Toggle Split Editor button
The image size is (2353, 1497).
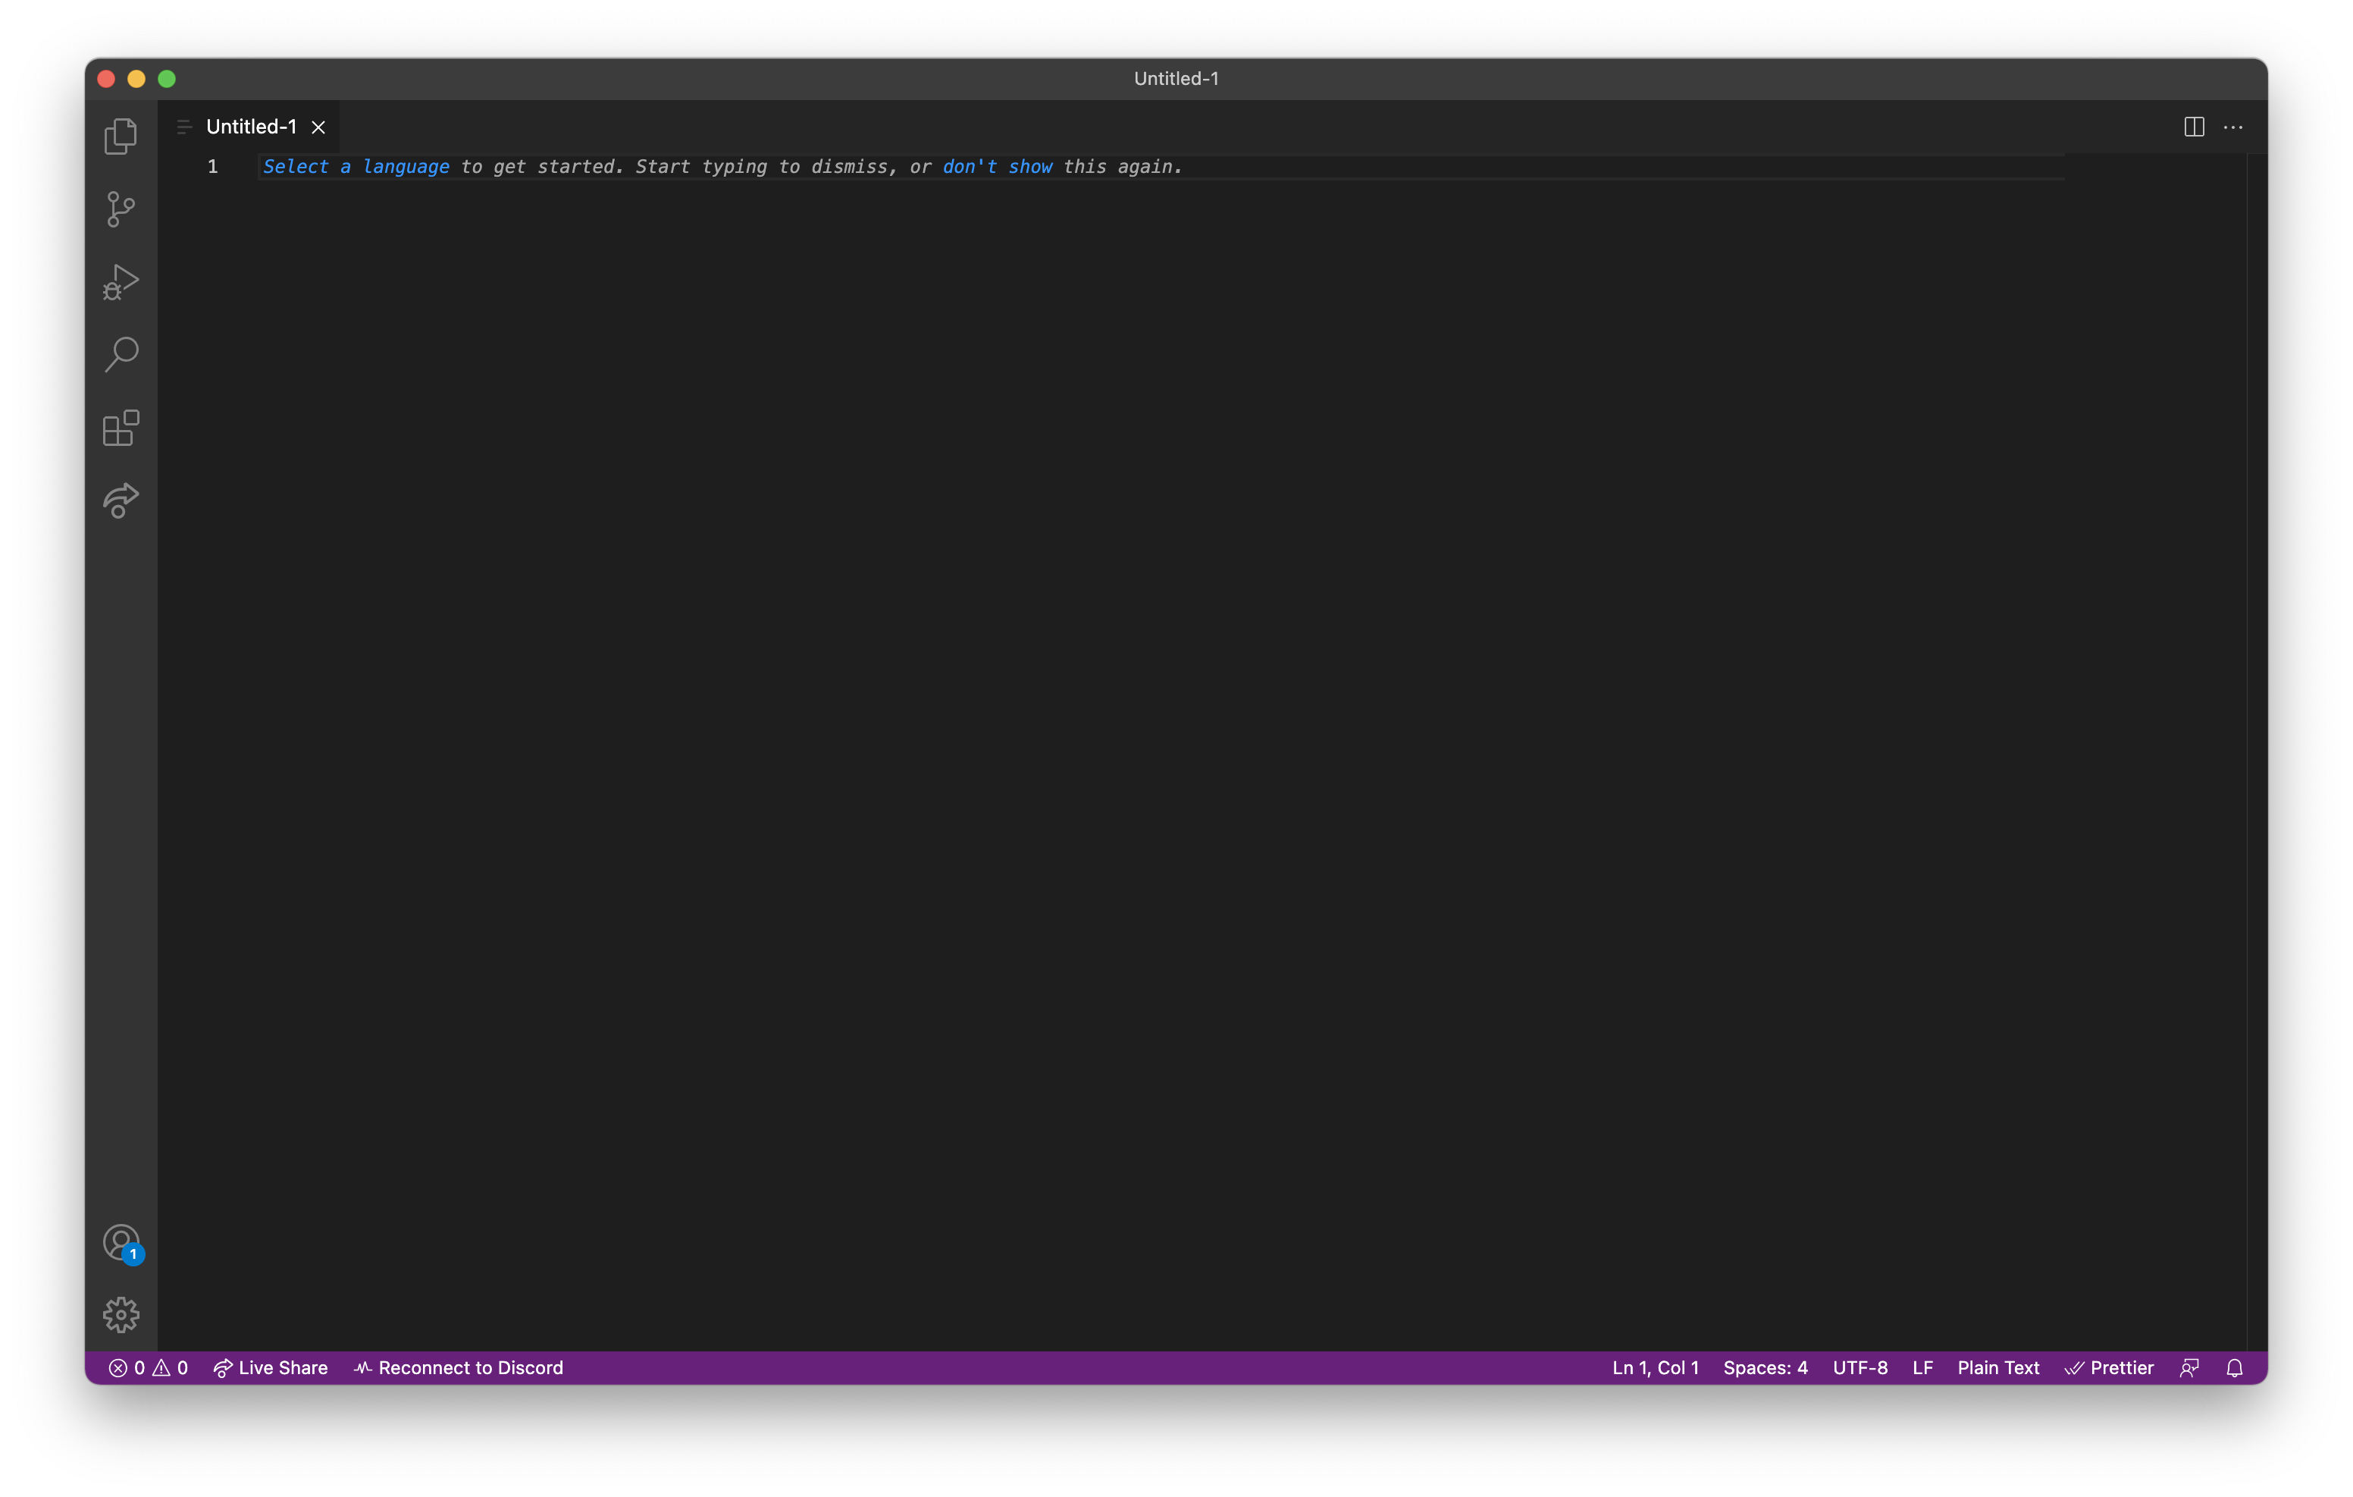tap(2194, 125)
